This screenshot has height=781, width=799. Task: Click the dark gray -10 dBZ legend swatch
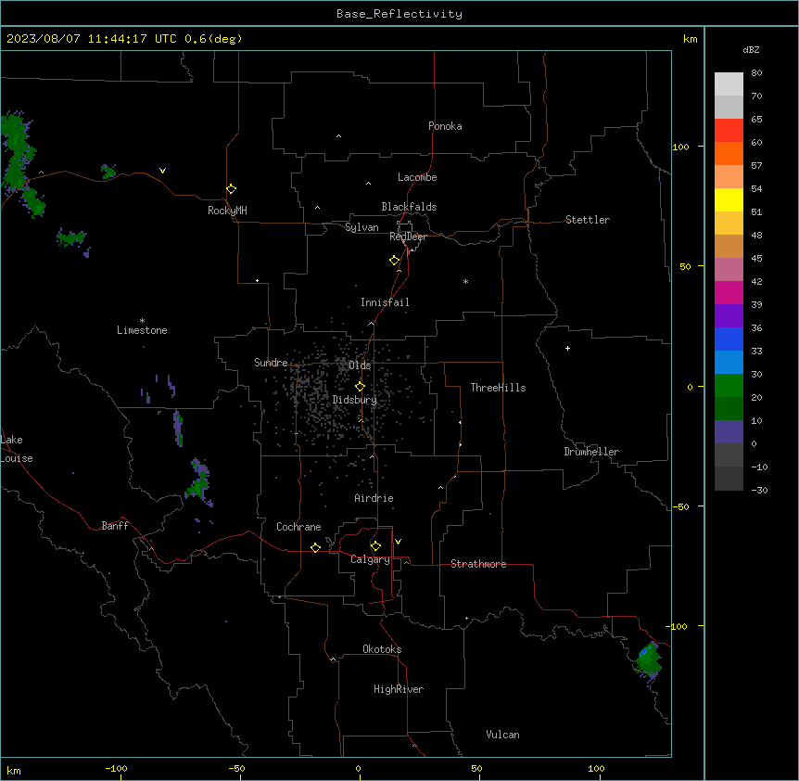729,479
